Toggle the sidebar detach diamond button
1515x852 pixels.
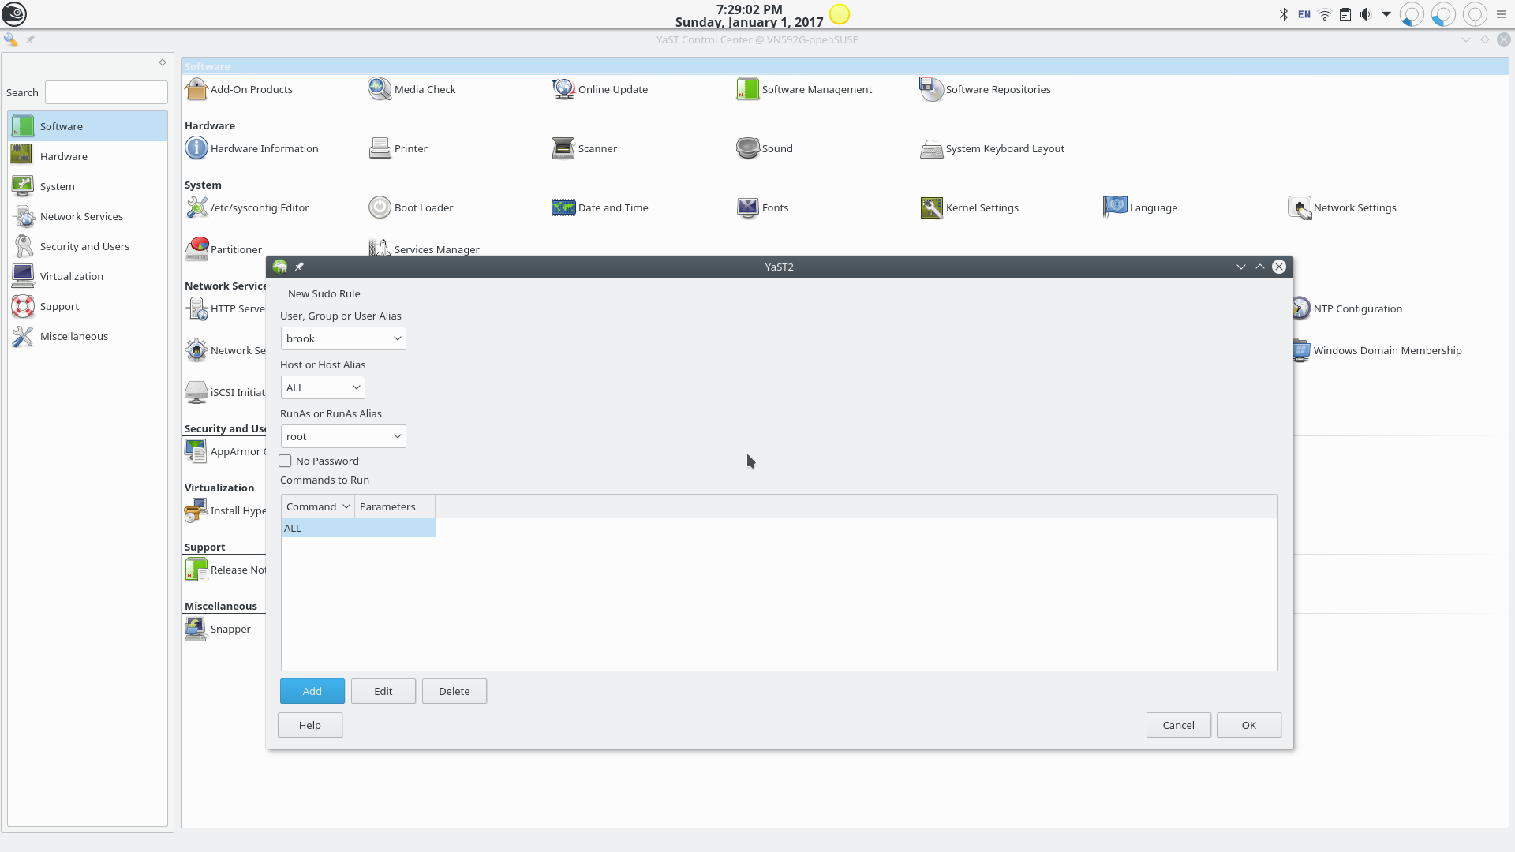point(163,62)
